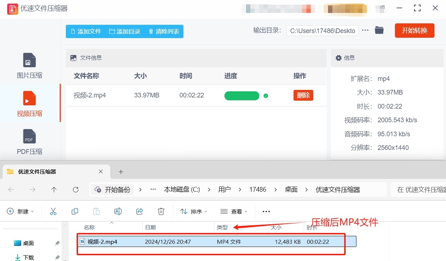Screen dimensions: 446x261
Task: Click the copy icon in Explorer toolbar
Action: pyautogui.click(x=75, y=211)
